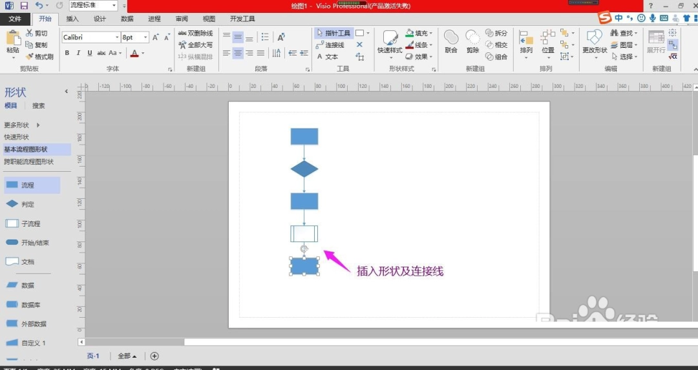Switch to the Review (审阅) tab
The image size is (698, 370).
[182, 19]
